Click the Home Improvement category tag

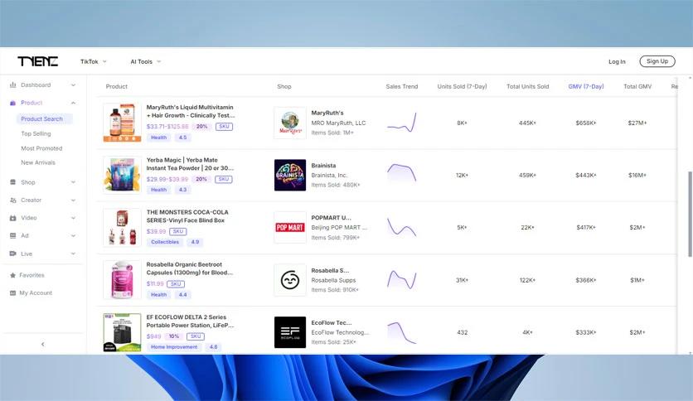point(174,347)
